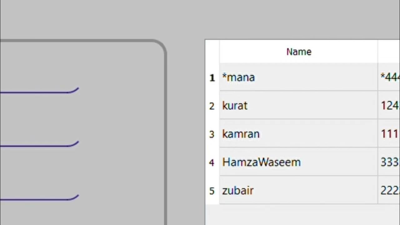Image resolution: width=400 pixels, height=225 pixels.
Task: Select the HamzaWaseem name cell
Action: click(x=298, y=162)
